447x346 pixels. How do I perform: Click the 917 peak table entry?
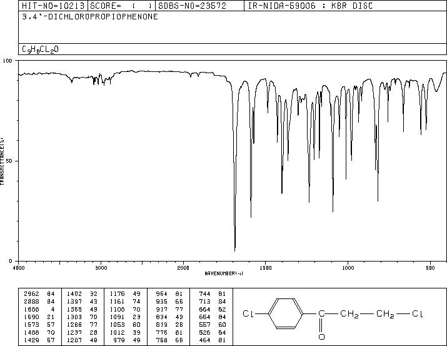(169, 309)
